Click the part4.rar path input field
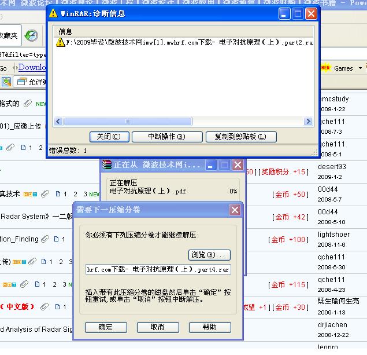The image size is (367, 355). click(158, 269)
